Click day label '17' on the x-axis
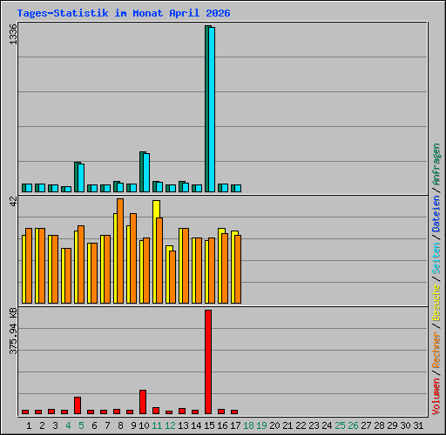446x435 pixels. pyautogui.click(x=235, y=425)
